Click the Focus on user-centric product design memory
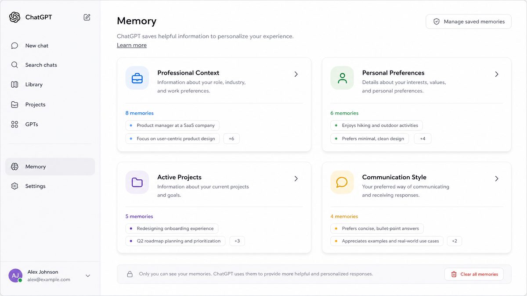Image resolution: width=527 pixels, height=296 pixels. (173, 139)
